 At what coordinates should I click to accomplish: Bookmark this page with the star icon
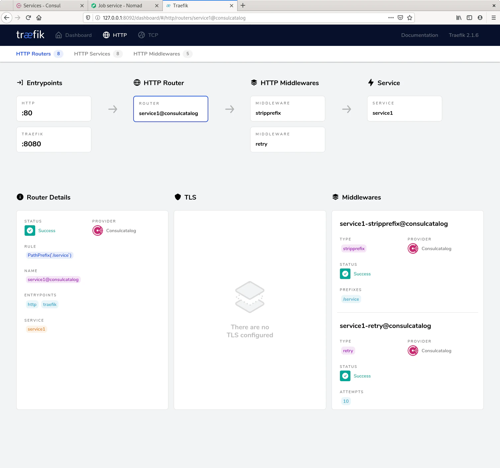pos(410,18)
